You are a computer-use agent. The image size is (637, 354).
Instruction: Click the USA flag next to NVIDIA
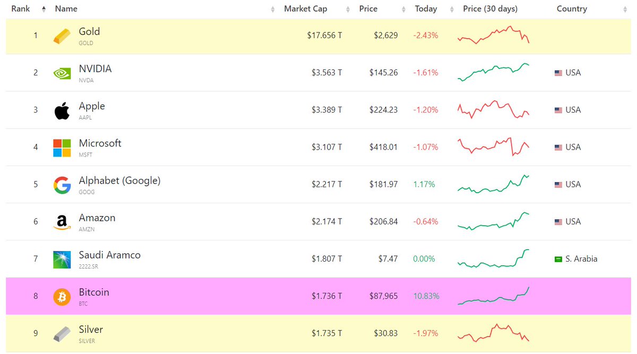pyautogui.click(x=558, y=72)
